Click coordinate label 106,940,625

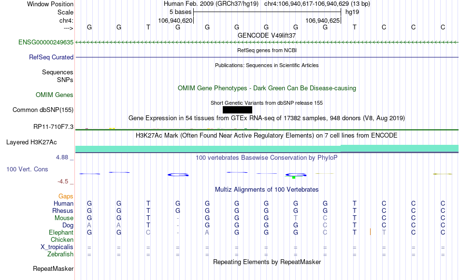[323, 20]
